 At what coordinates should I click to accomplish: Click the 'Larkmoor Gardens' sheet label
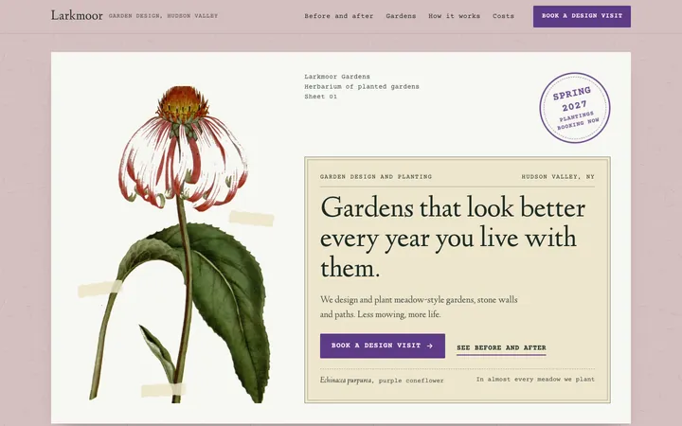click(337, 77)
